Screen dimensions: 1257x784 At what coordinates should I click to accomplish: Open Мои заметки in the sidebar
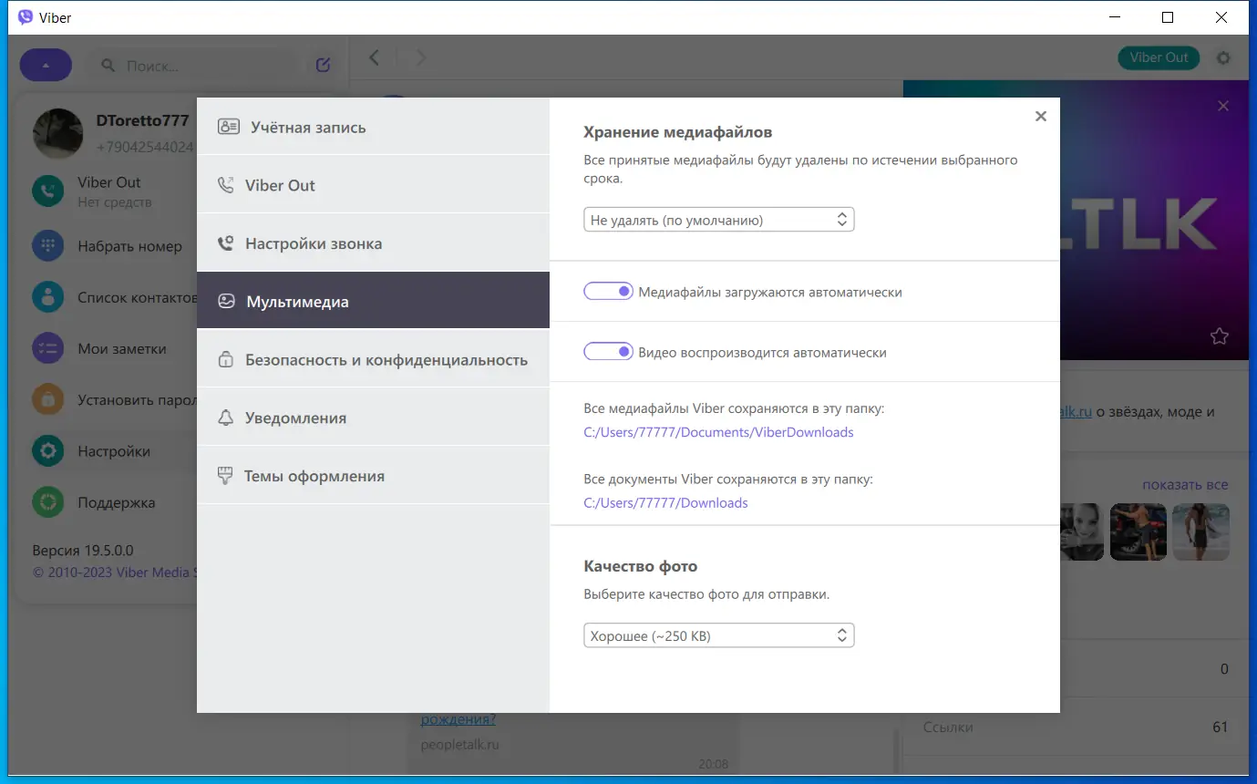coord(47,347)
